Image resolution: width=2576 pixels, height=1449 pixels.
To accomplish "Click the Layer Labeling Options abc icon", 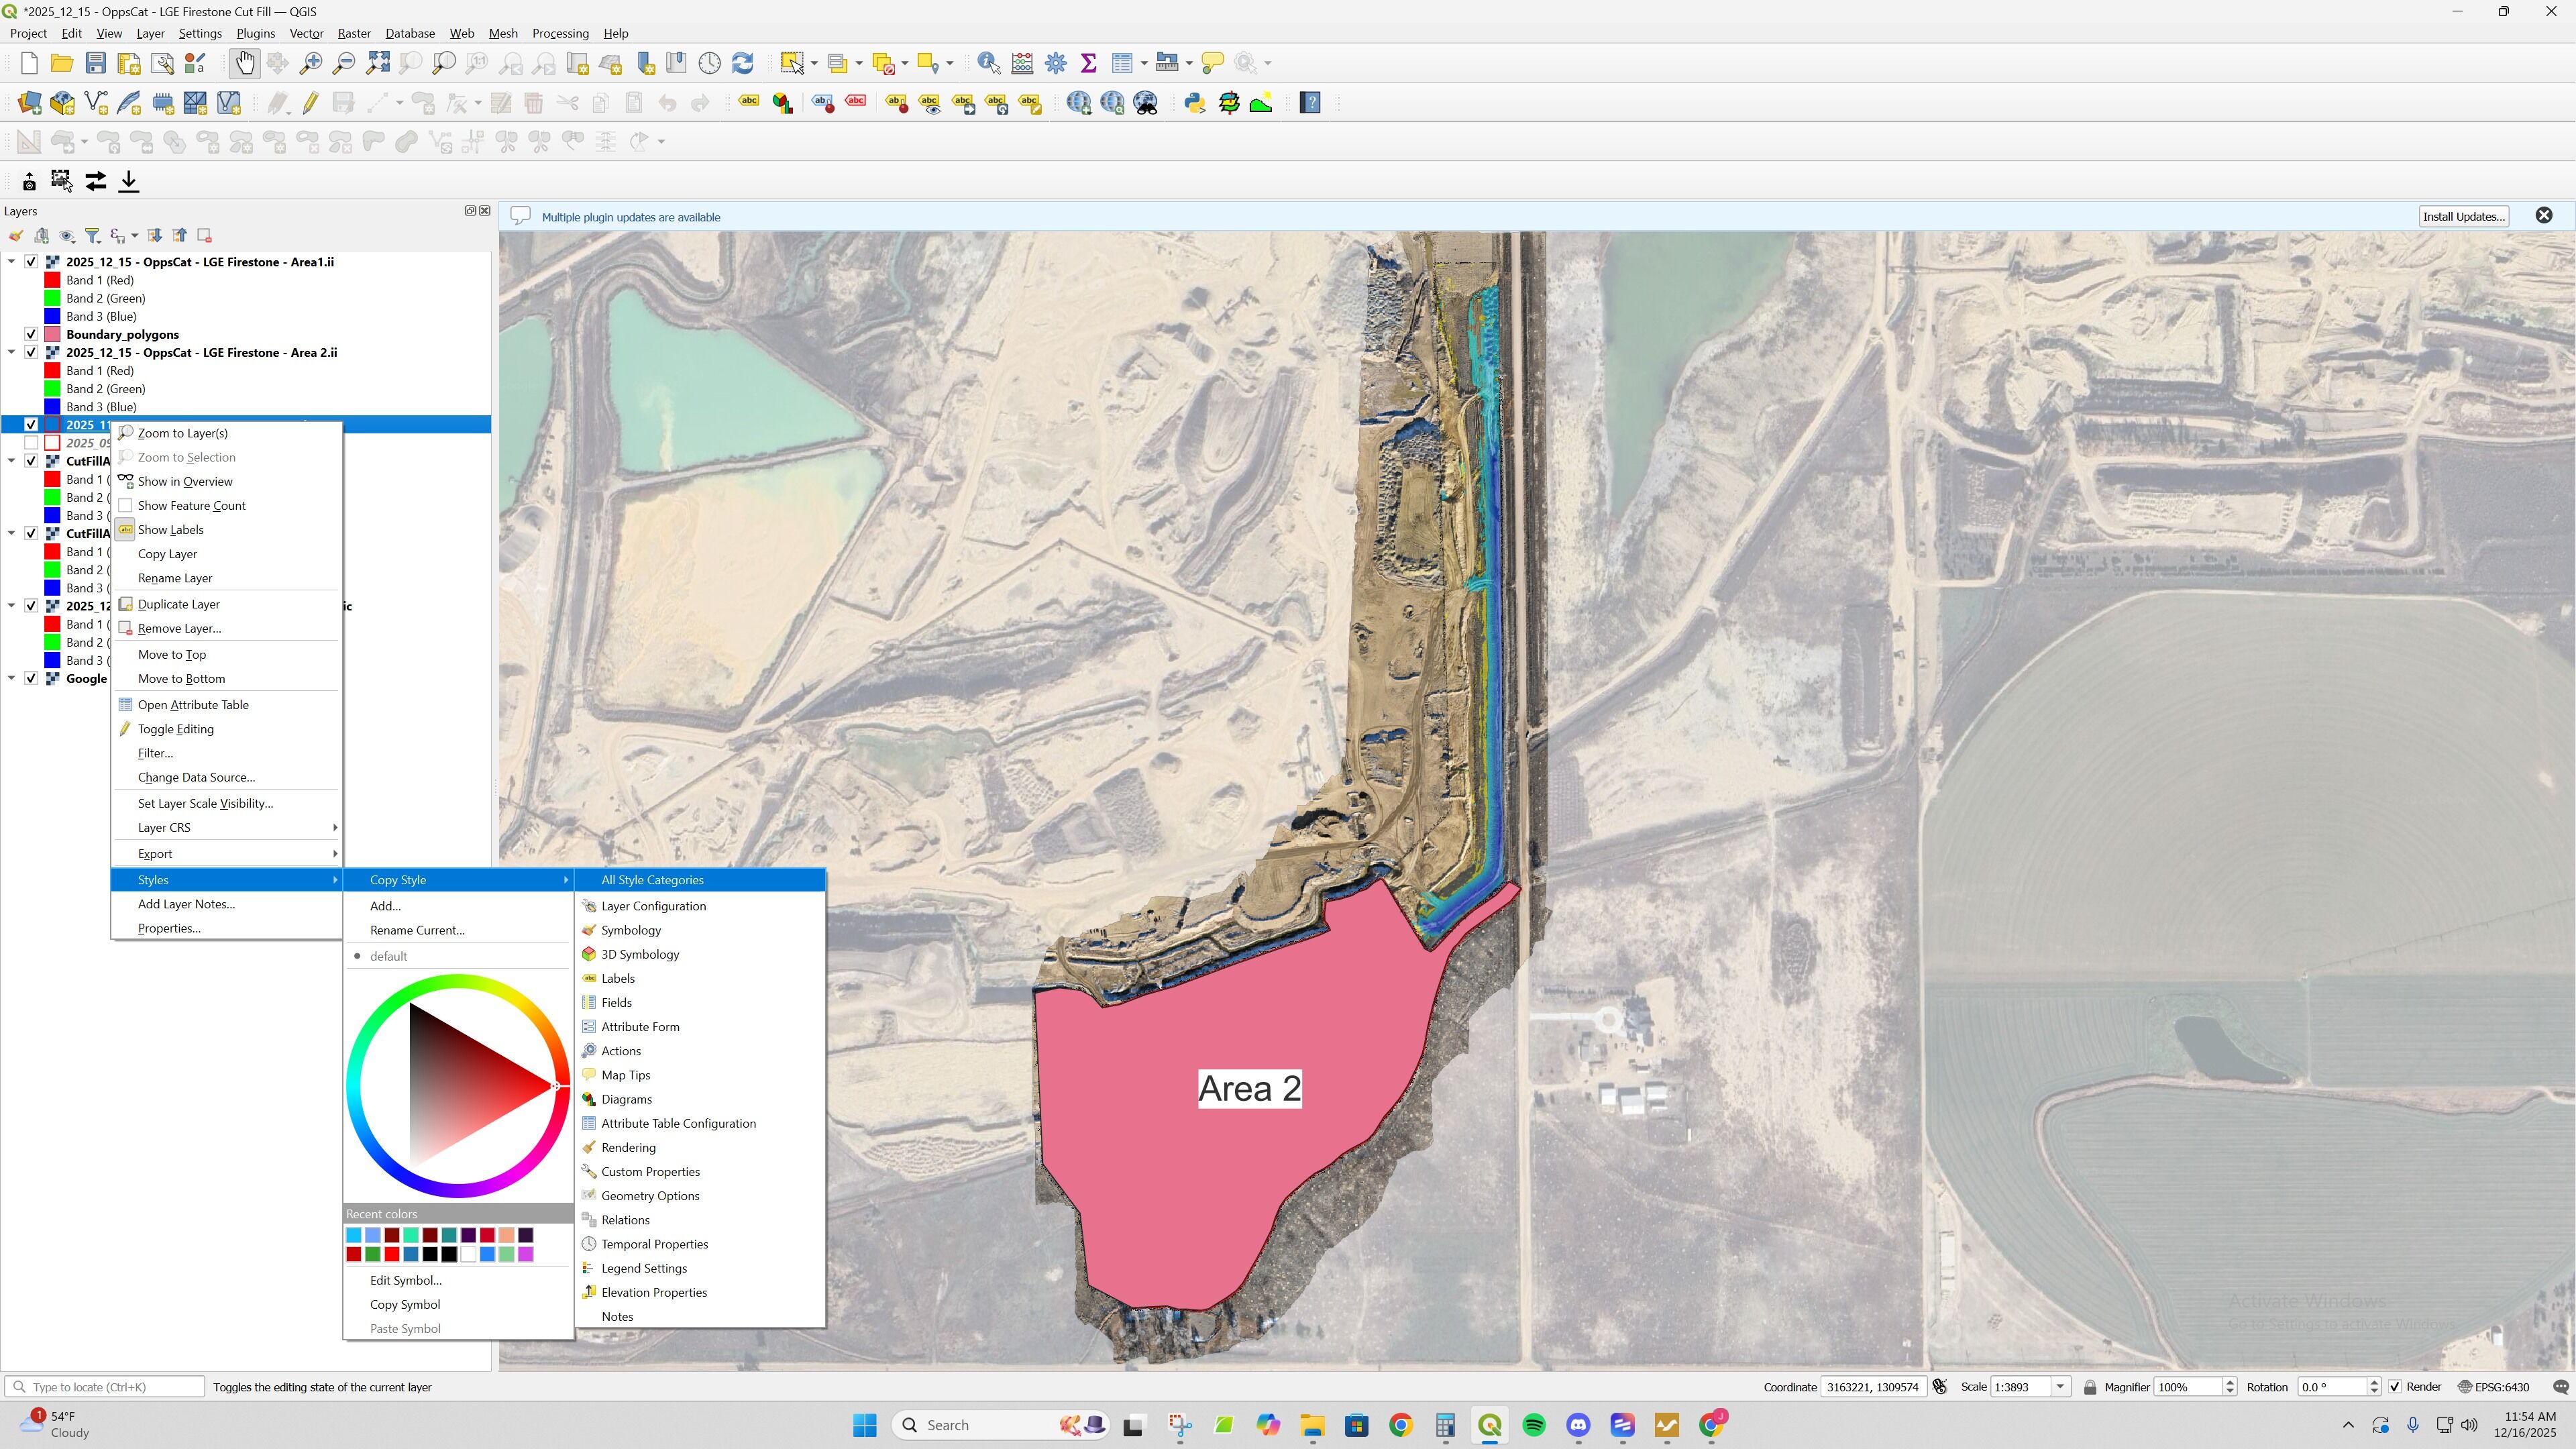I will pyautogui.click(x=749, y=102).
